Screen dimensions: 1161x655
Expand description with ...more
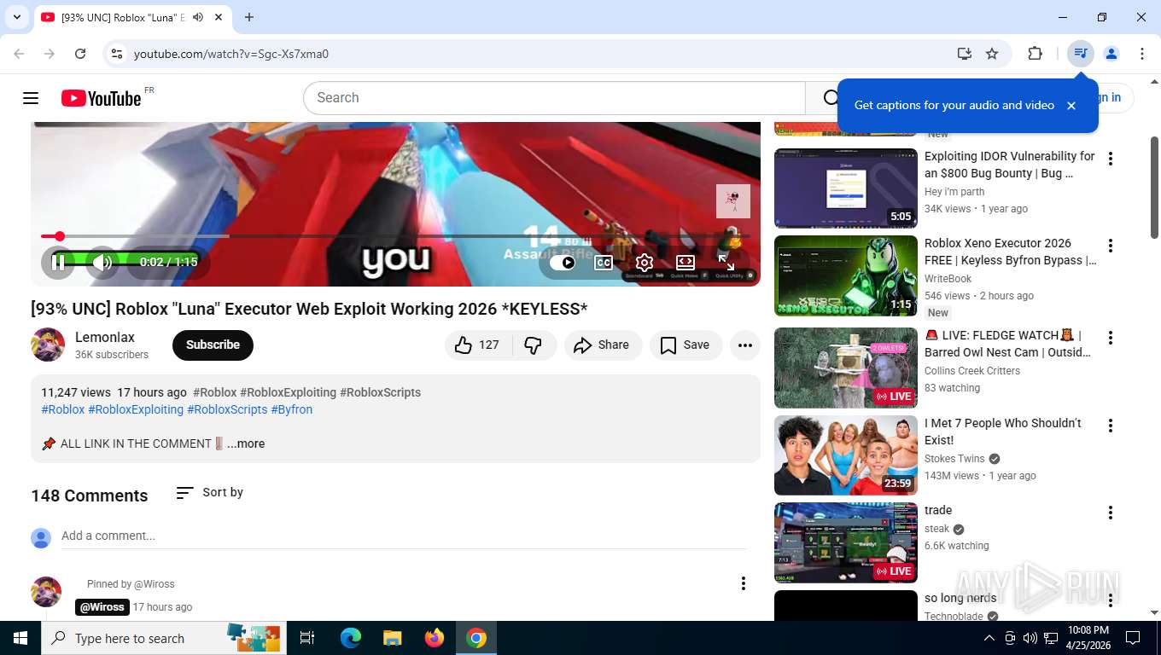coord(246,443)
